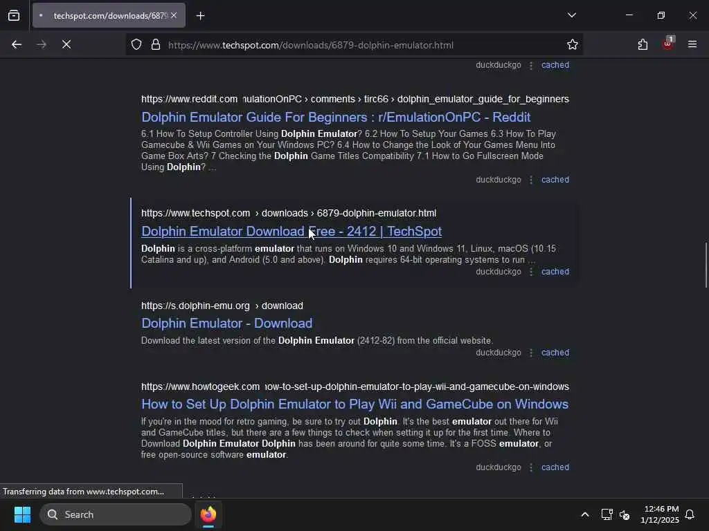Open a new tab with plus button
The height and width of the screenshot is (531, 709).
coord(200,16)
